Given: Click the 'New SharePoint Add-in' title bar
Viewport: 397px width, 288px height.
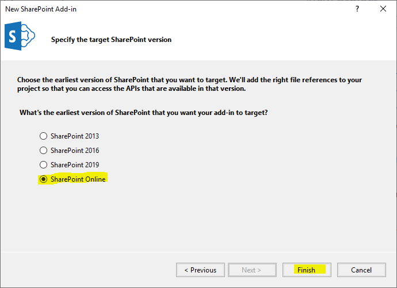Looking at the screenshot, I should pyautogui.click(x=115, y=9).
